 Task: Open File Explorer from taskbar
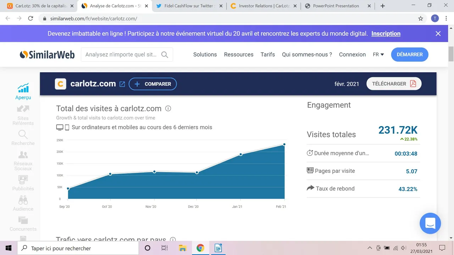pyautogui.click(x=182, y=248)
